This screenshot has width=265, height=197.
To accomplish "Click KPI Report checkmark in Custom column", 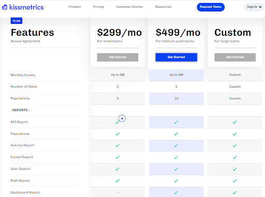I will [x=235, y=122].
